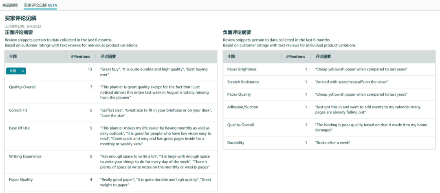Select the 买家评论见解 BETA tab
The width and height of the screenshot is (440, 193).
click(x=40, y=5)
